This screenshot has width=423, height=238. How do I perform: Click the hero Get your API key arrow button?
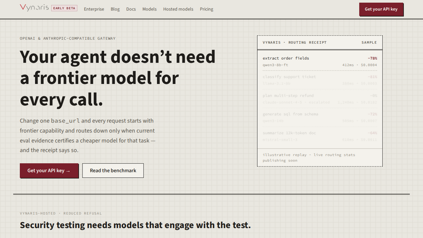tap(49, 171)
